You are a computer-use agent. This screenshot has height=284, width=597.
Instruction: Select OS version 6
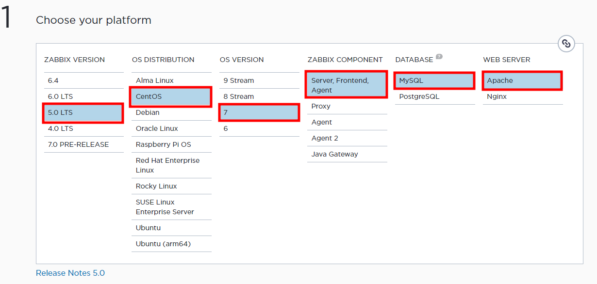(x=259, y=128)
